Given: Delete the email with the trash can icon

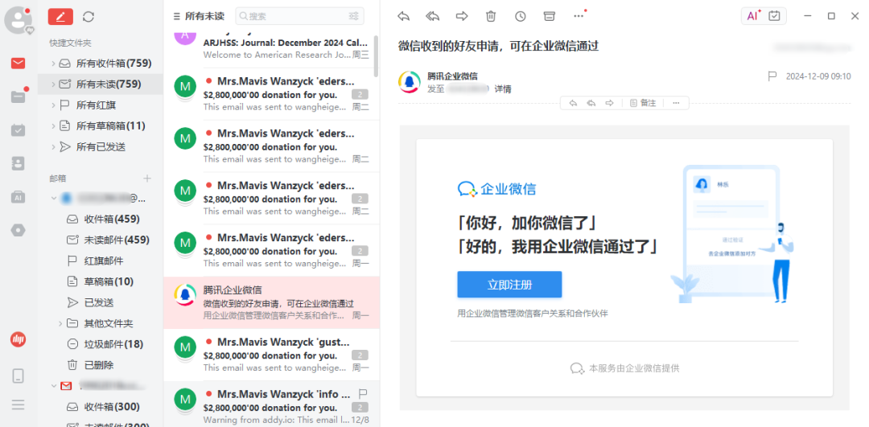Looking at the screenshot, I should [491, 16].
